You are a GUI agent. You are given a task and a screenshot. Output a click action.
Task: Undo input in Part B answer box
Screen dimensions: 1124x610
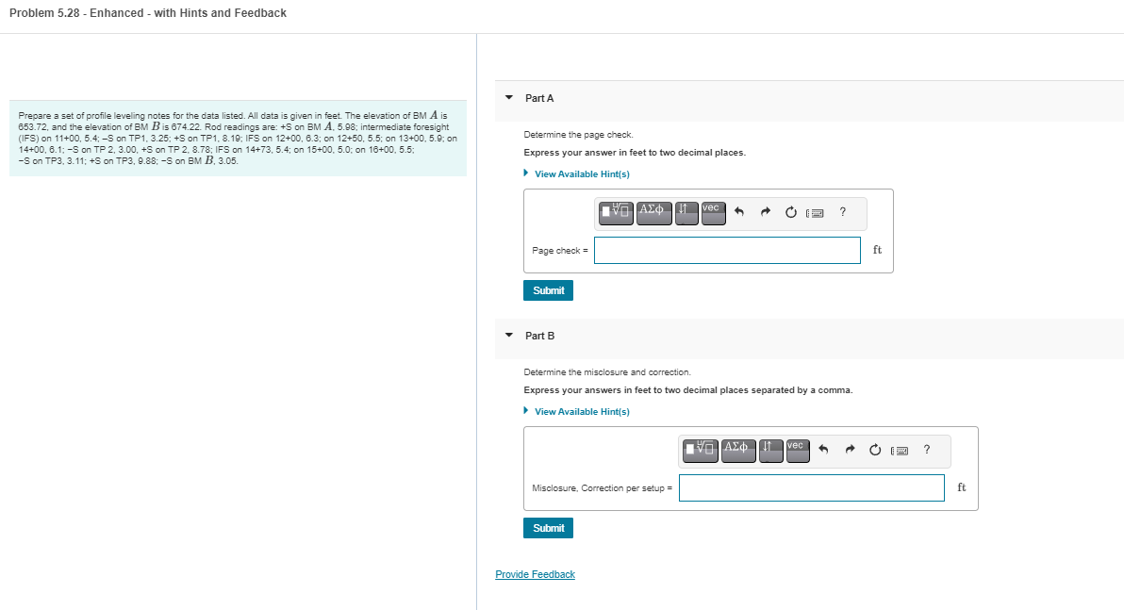(x=822, y=451)
